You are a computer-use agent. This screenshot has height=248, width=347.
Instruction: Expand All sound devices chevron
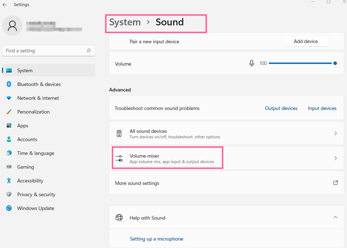click(x=335, y=133)
